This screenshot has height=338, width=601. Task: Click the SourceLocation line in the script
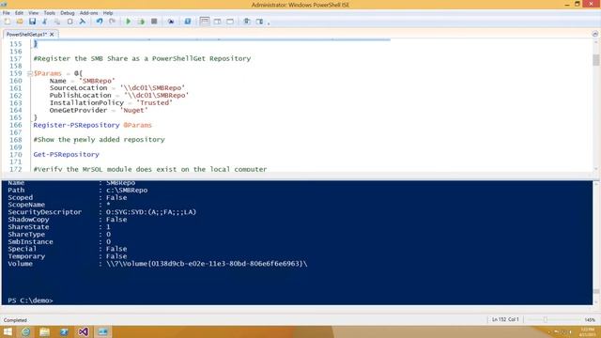pyautogui.click(x=116, y=88)
